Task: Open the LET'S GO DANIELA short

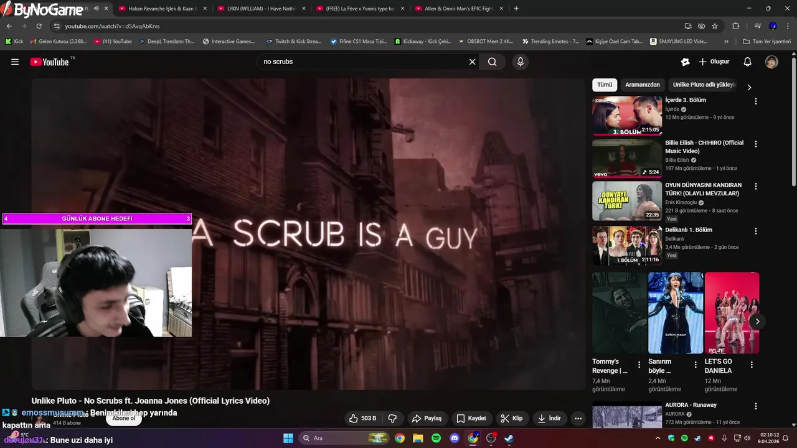Action: tap(732, 312)
